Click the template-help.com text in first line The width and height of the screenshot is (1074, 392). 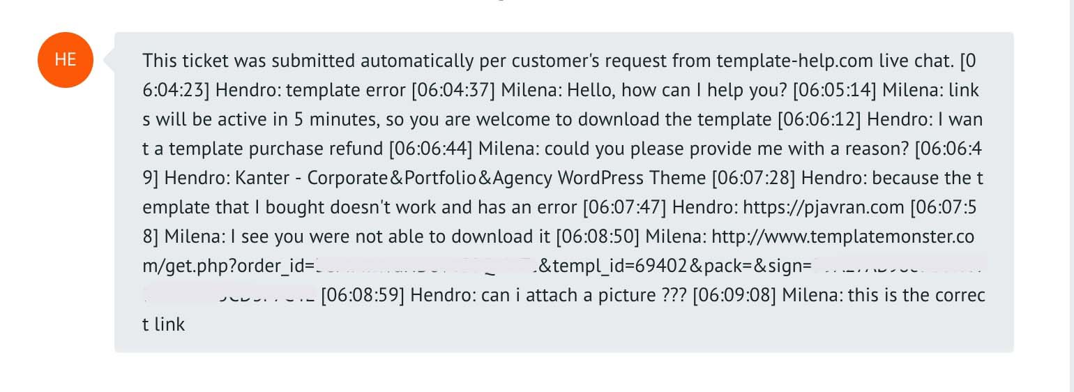[x=794, y=61]
